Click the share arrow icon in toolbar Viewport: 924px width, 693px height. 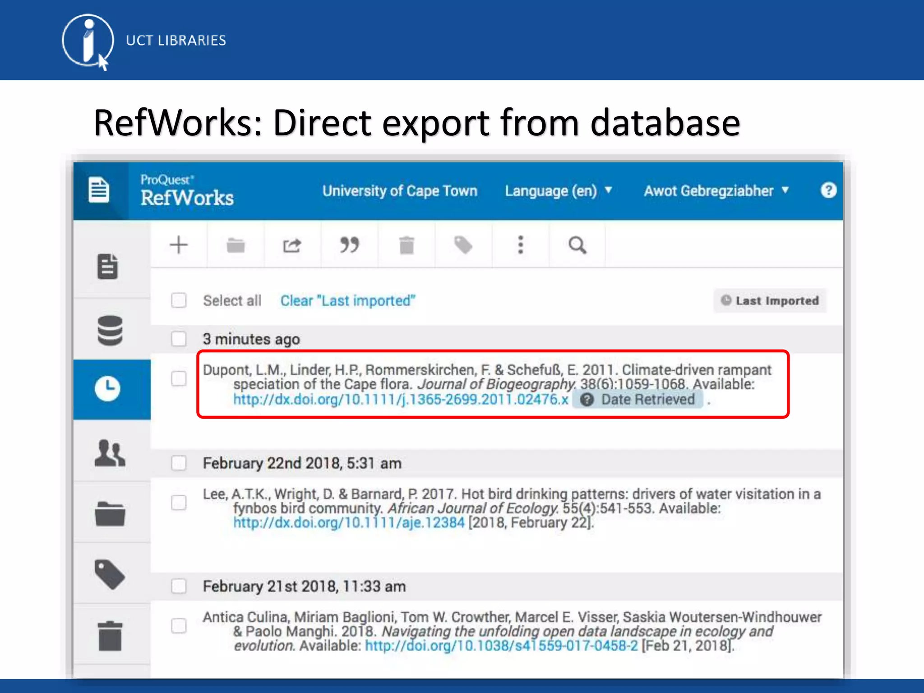(292, 245)
